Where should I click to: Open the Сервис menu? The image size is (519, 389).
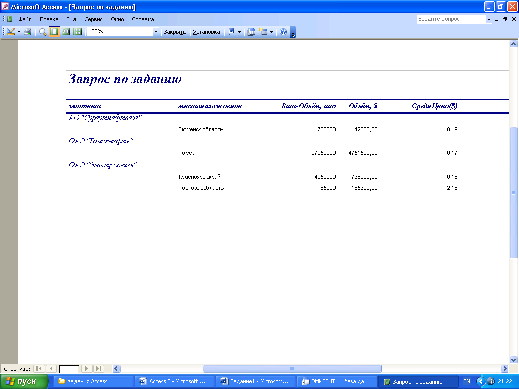point(93,19)
